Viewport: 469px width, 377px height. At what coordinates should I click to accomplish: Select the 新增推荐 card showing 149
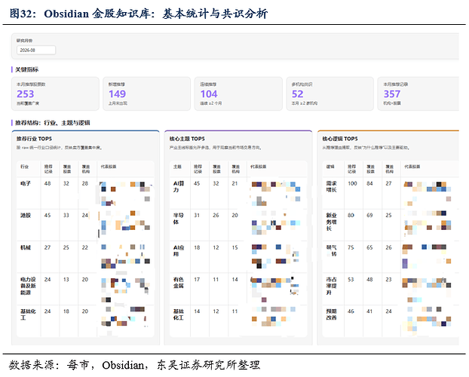coord(146,93)
